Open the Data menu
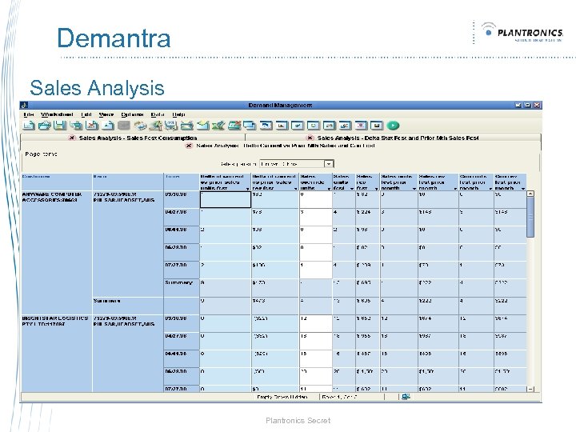This screenshot has height=432, width=576. pos(158,114)
